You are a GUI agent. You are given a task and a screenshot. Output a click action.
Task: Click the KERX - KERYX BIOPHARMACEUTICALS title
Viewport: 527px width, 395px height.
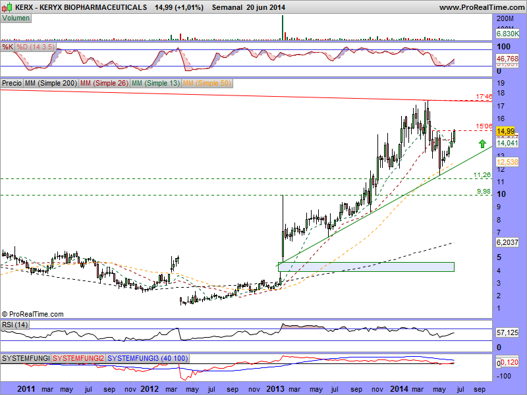(x=81, y=7)
